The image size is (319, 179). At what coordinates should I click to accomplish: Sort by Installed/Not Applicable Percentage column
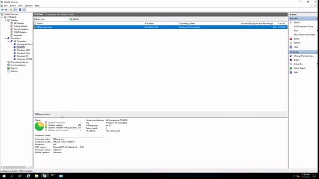257,23
